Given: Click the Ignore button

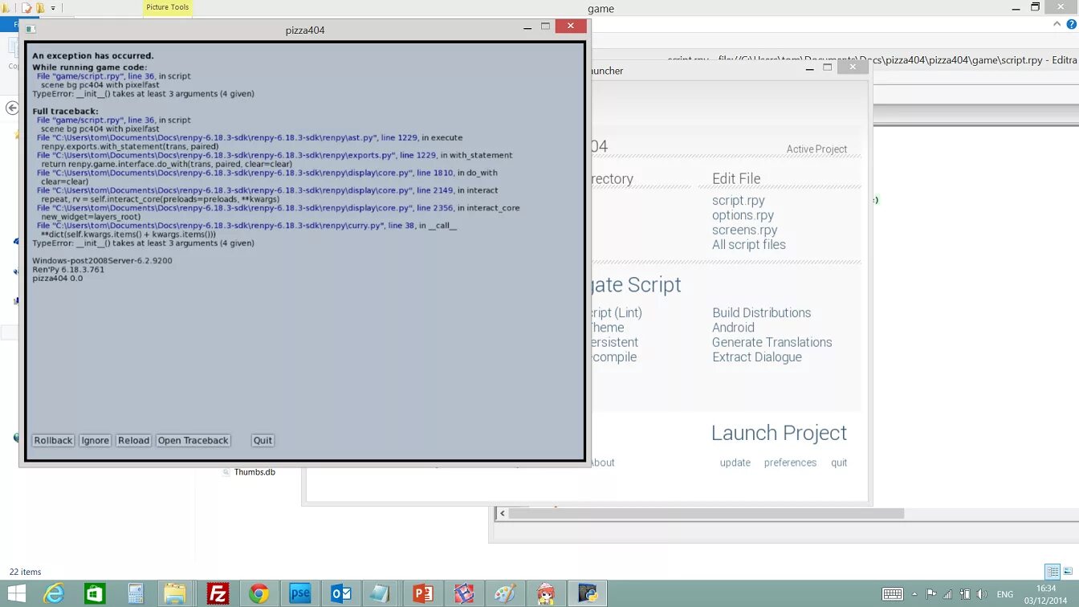Looking at the screenshot, I should click(x=95, y=440).
